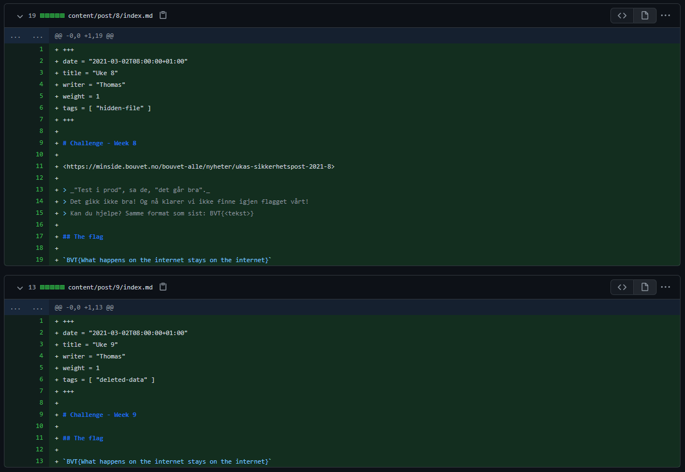
Task: Expand hidden lines above post/9 hunk
Action: [16, 308]
